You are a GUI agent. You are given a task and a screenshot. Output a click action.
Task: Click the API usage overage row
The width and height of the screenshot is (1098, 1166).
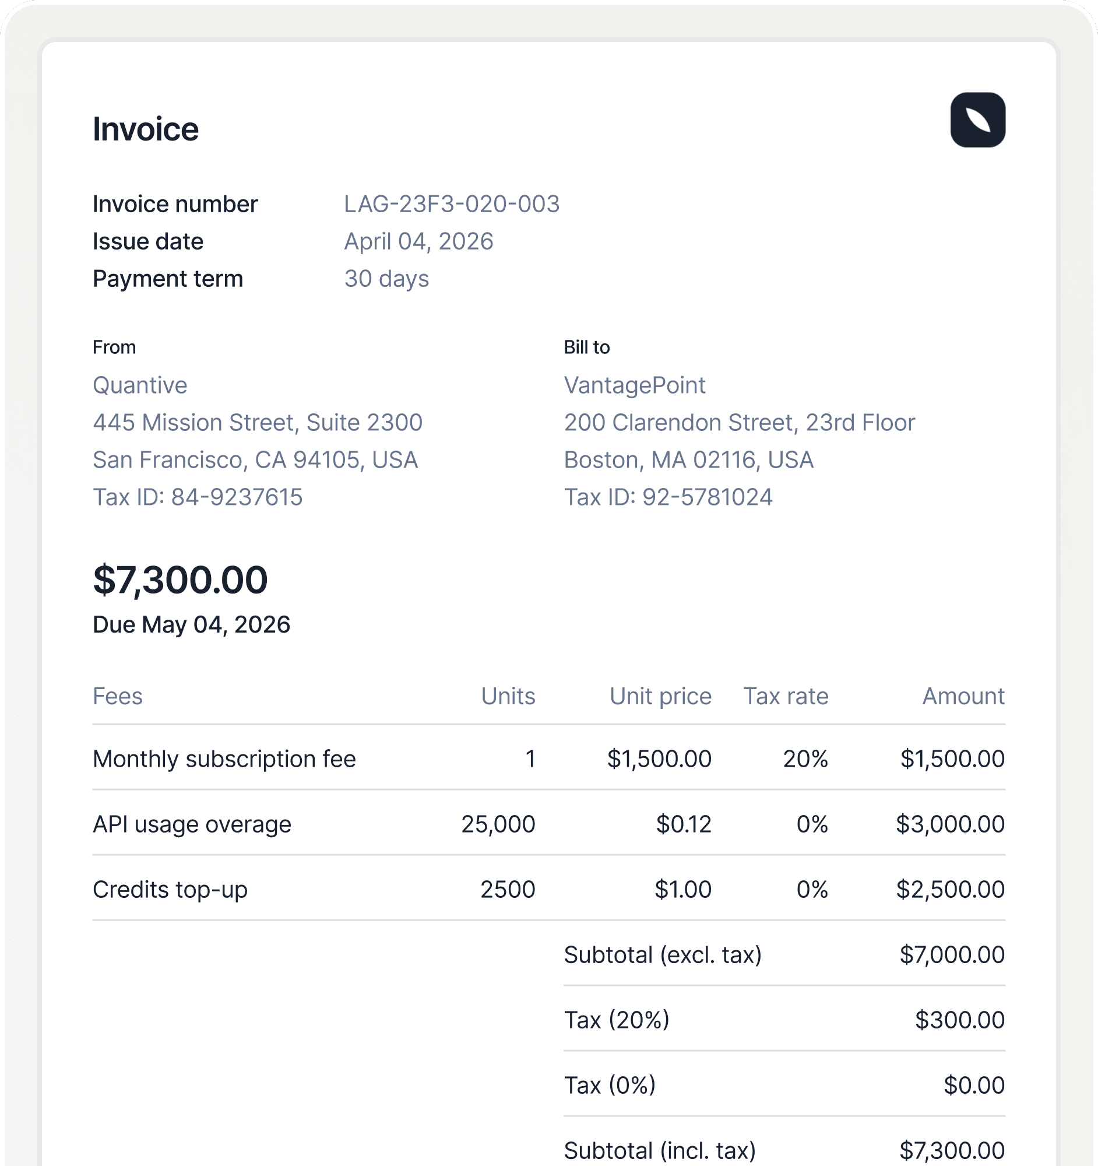click(x=191, y=824)
